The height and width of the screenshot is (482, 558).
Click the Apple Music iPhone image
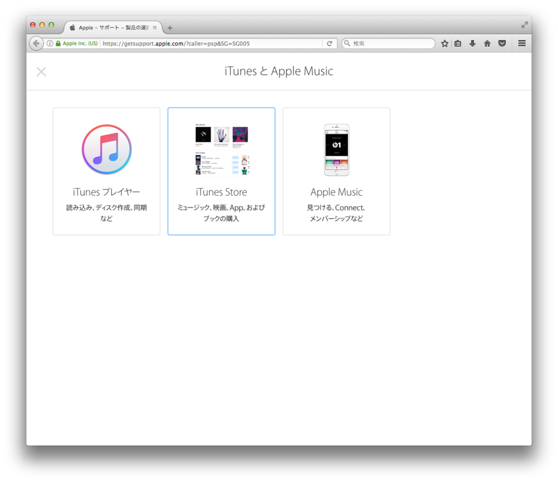(x=336, y=150)
